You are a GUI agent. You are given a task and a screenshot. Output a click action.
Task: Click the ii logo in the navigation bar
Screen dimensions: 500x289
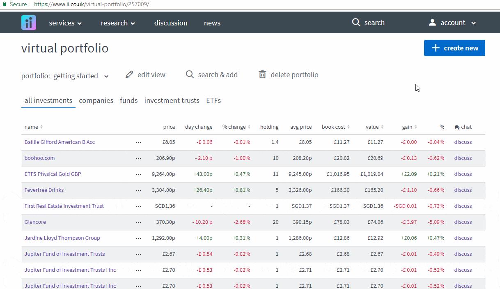(29, 23)
